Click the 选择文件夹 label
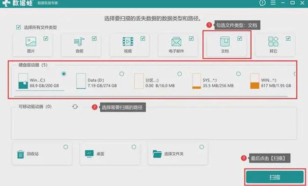 pyautogui.click(x=174, y=154)
